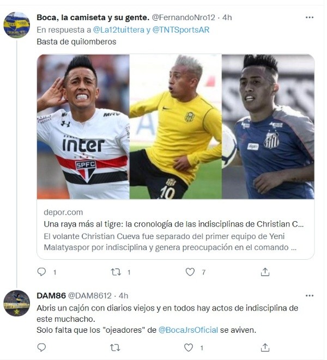Open the handle @FernandoNro12

(x=184, y=17)
